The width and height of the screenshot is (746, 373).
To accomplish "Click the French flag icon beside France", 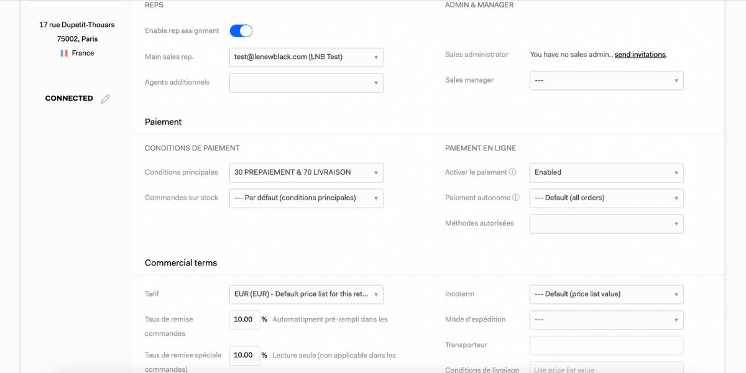I will 64,53.
